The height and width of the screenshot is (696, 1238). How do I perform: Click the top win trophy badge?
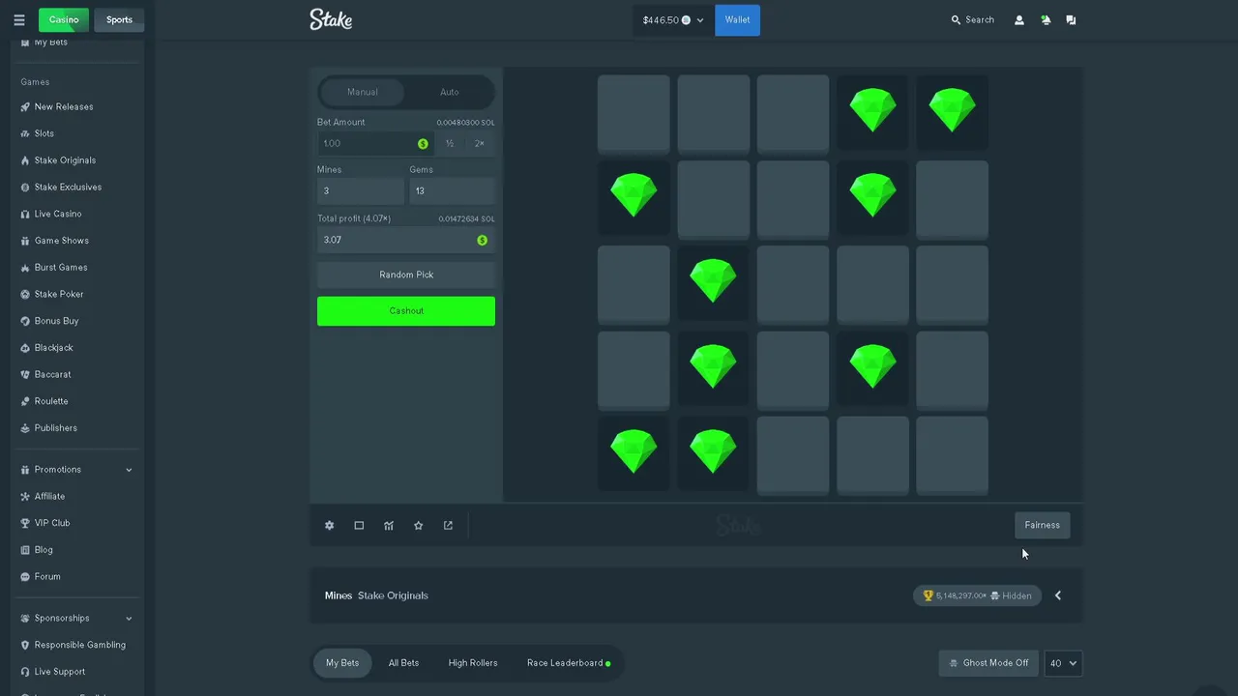tap(977, 595)
